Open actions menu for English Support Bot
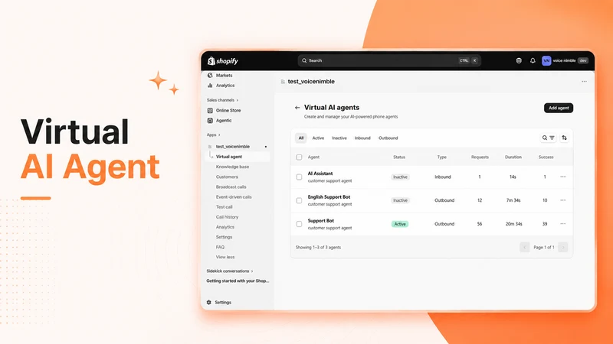This screenshot has width=613, height=344. [x=563, y=200]
